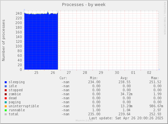Click the chart title 'Processes - by week'

[x=84, y=5]
